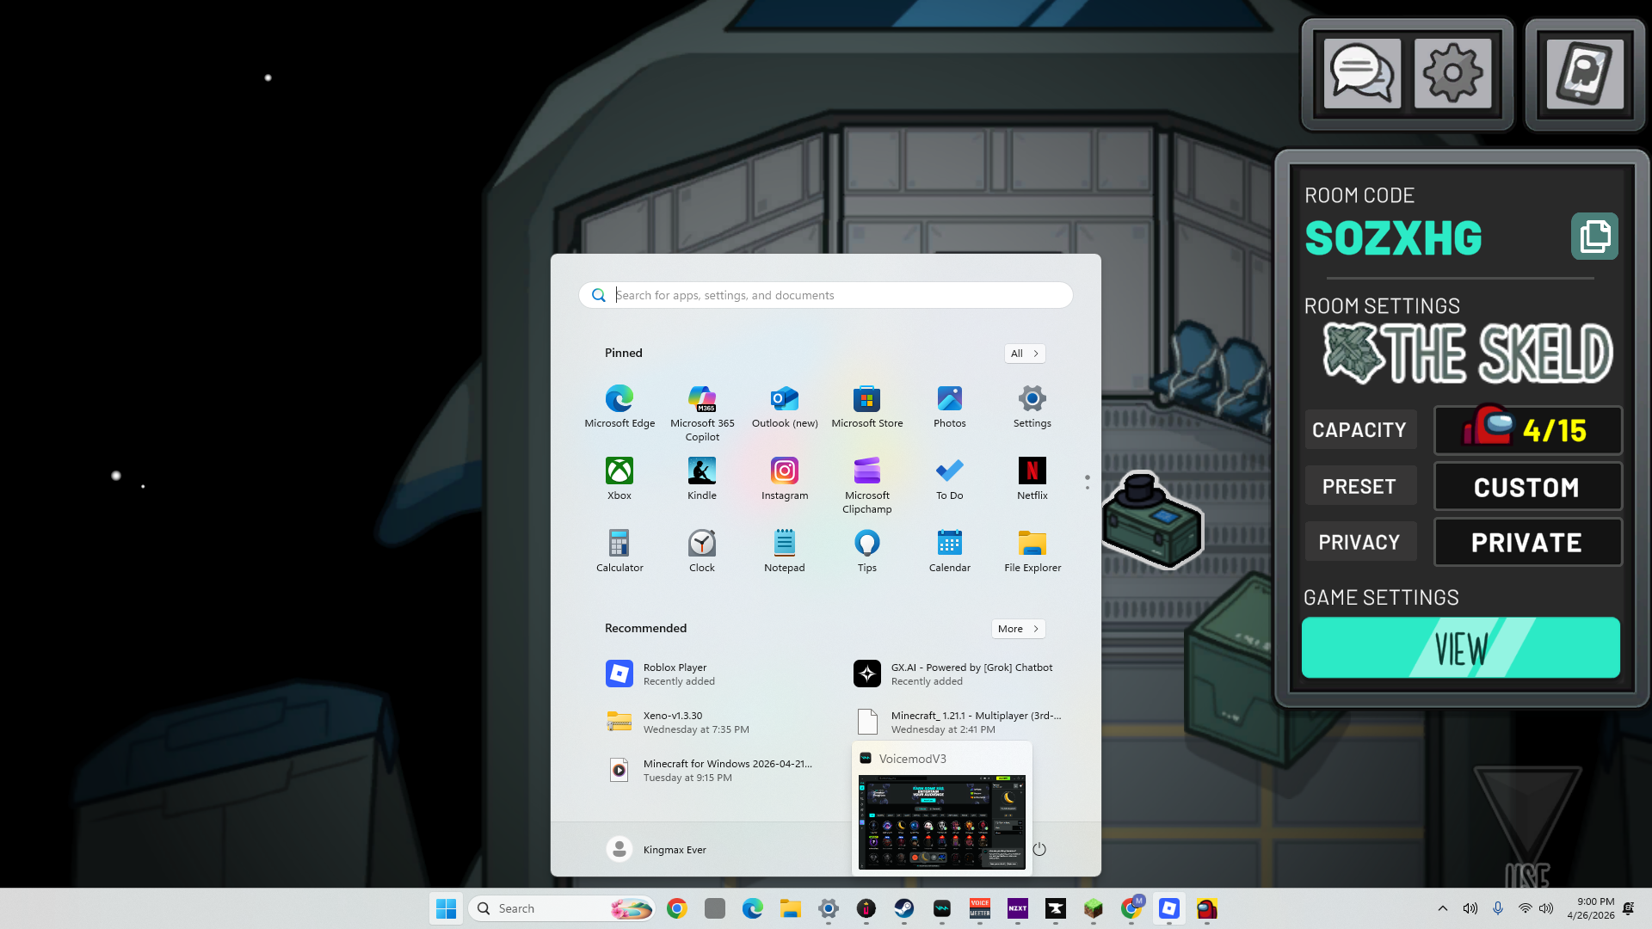Open the Wi-Fi network tray icon
Image resolution: width=1652 pixels, height=929 pixels.
tap(1525, 908)
